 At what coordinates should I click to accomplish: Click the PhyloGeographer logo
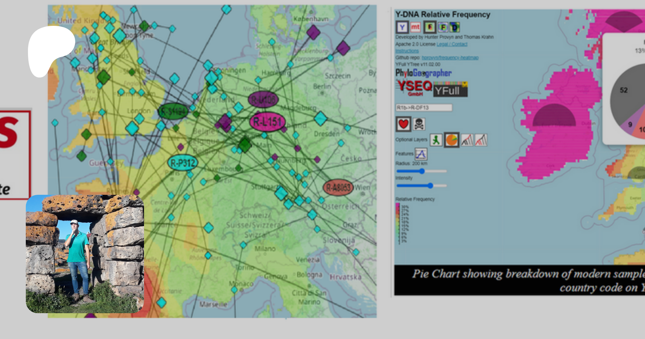pos(423,73)
